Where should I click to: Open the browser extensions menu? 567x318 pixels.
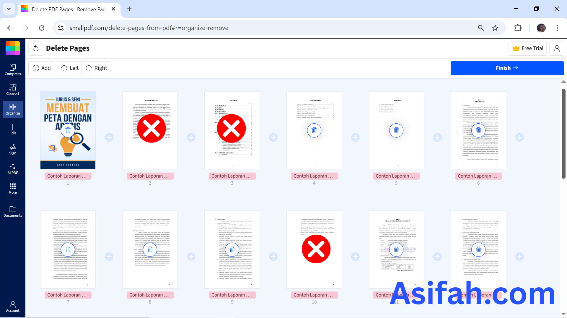coord(518,28)
